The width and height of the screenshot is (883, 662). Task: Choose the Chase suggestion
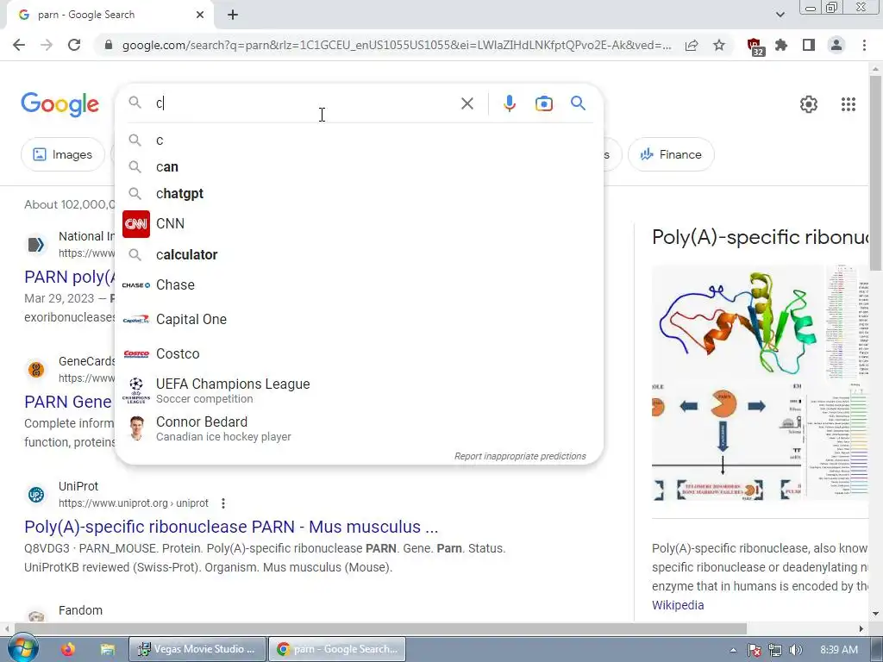(360, 284)
